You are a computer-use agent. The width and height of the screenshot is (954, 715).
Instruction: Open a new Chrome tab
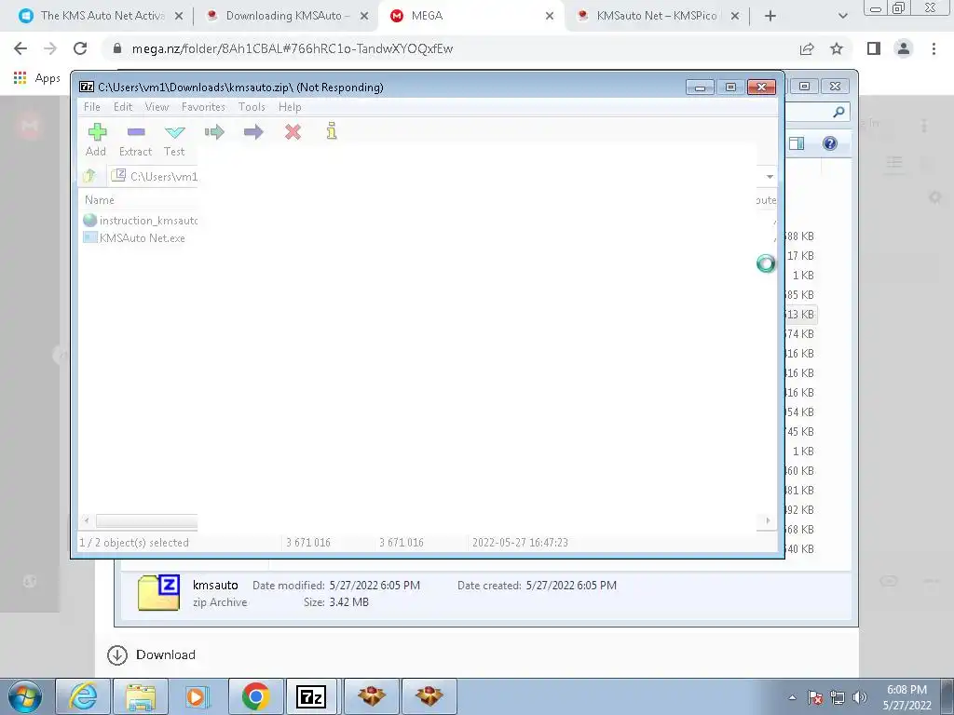click(770, 16)
